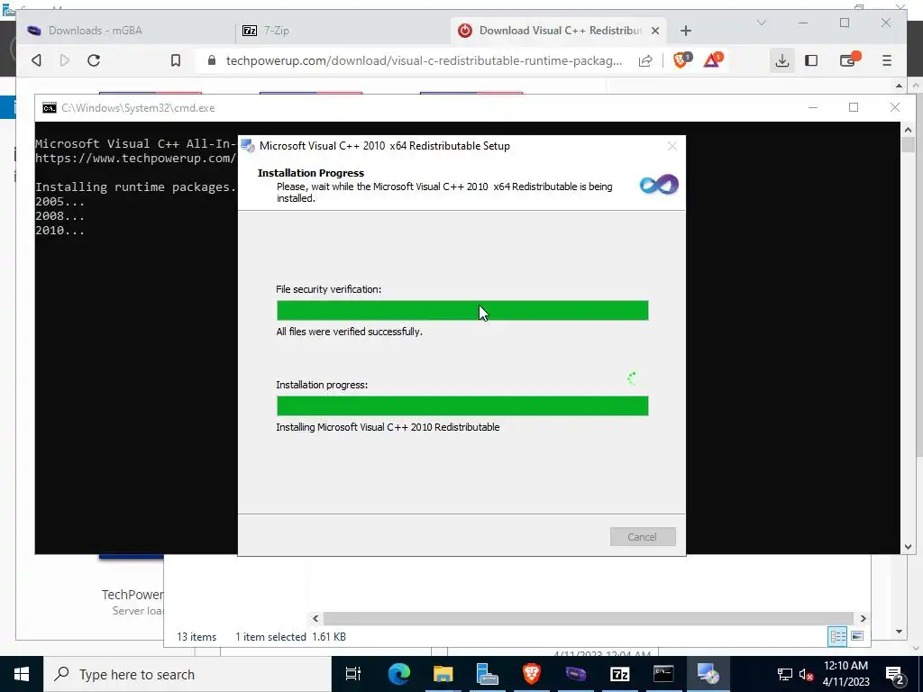Switch file explorer to large icons view
The height and width of the screenshot is (692, 923).
858,636
